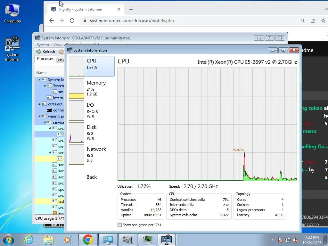Open the Windows Start menu
This screenshot has height=246, width=328.
click(x=8, y=240)
